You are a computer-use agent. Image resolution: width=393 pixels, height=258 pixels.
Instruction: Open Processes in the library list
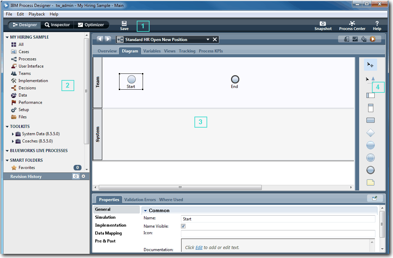(27, 59)
